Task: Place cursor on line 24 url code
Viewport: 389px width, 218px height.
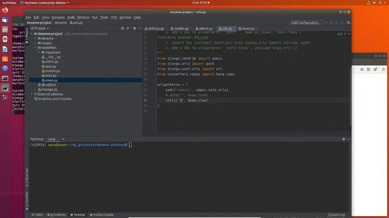Action: coord(187,101)
